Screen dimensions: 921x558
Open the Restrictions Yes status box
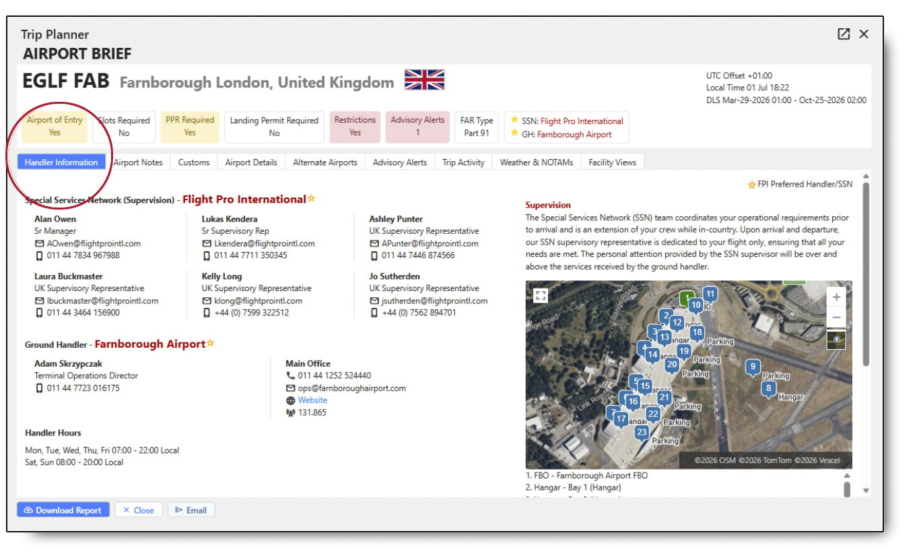click(x=355, y=126)
